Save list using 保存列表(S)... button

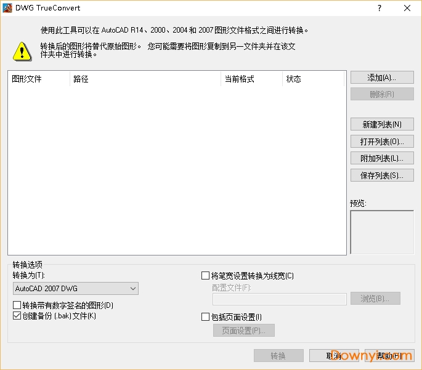tap(381, 175)
